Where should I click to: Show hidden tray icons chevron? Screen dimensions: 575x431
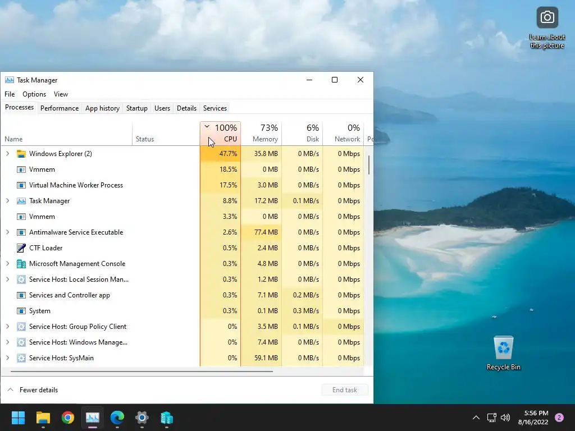[x=476, y=418]
